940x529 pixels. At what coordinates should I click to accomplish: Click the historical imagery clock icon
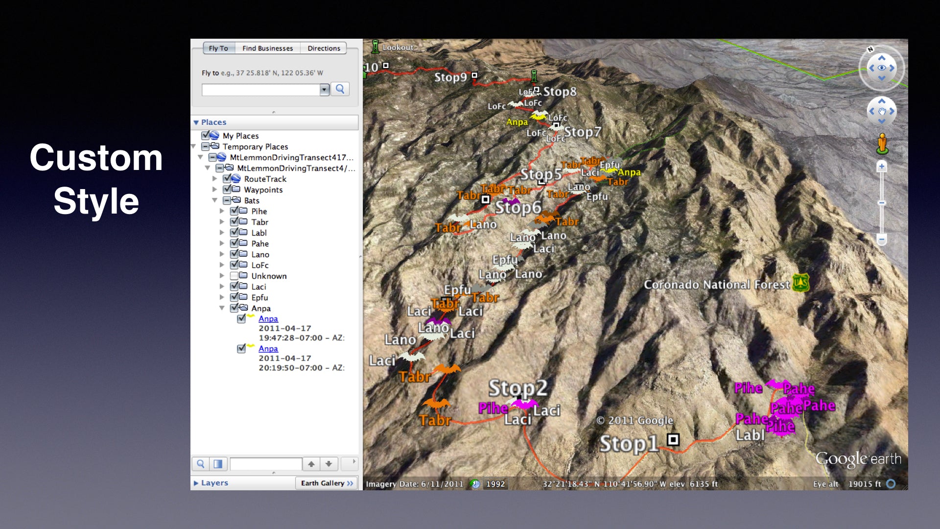click(x=474, y=484)
